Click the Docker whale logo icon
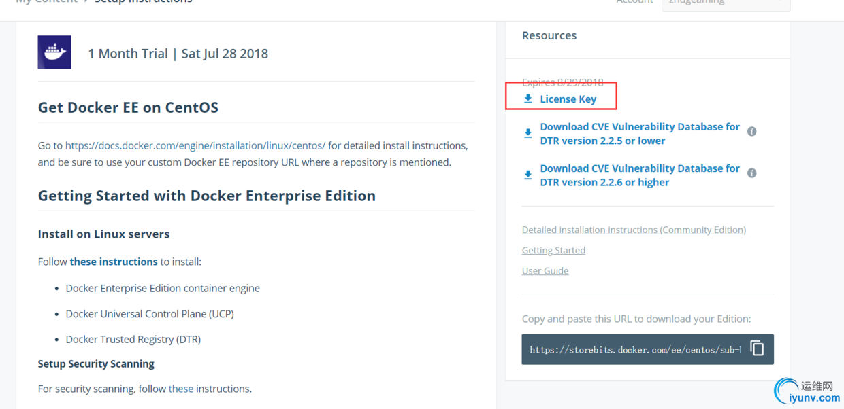Viewport: 844px width, 409px height. click(x=54, y=52)
